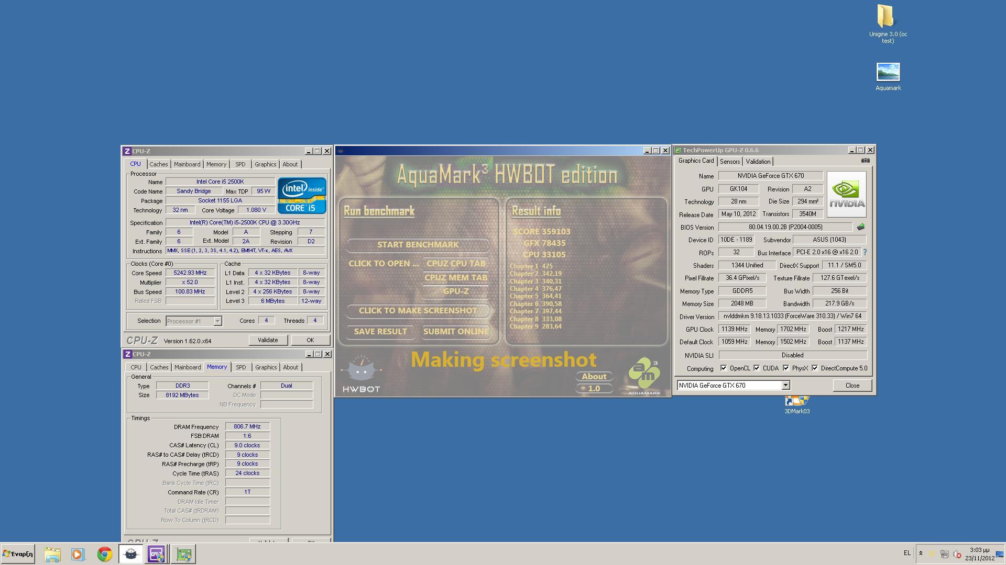Click the Chapter 9 283,64 result line

pos(535,326)
